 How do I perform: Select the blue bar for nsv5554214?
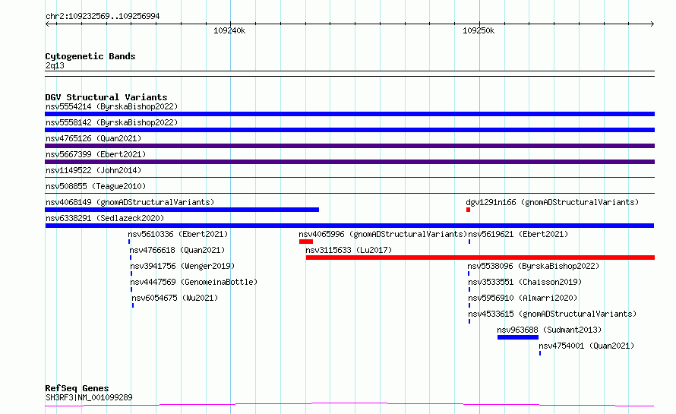point(349,114)
